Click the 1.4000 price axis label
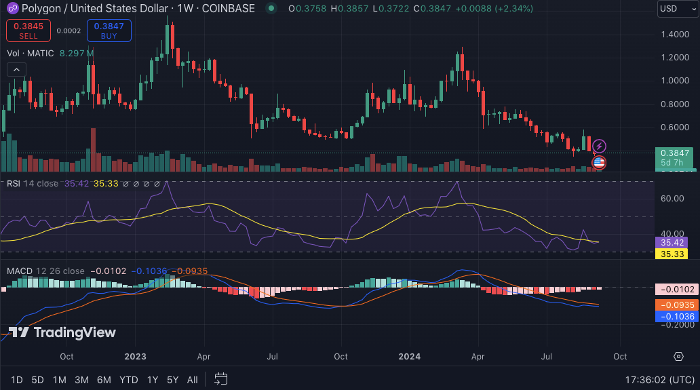The image size is (700, 390). [675, 35]
